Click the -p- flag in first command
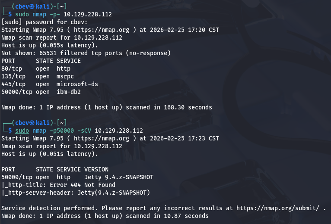 coord(55,14)
